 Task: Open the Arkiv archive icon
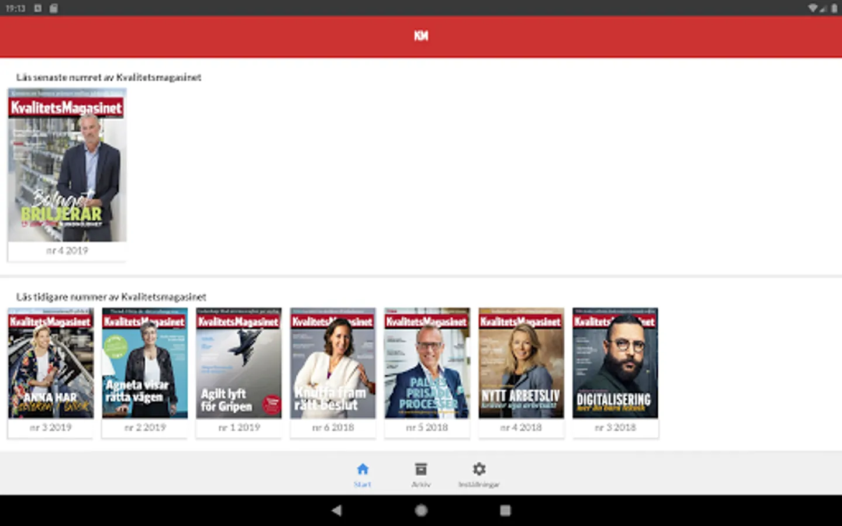point(421,469)
